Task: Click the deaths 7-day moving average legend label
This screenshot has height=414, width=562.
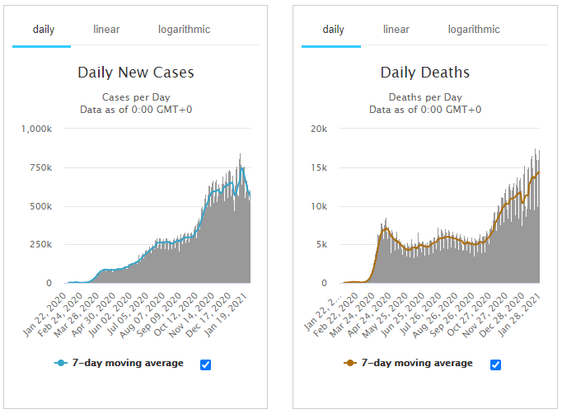Action: point(417,364)
